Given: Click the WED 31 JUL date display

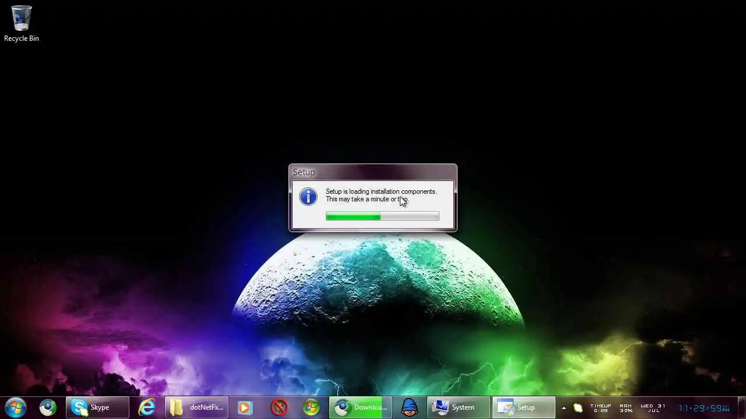Looking at the screenshot, I should 653,408.
